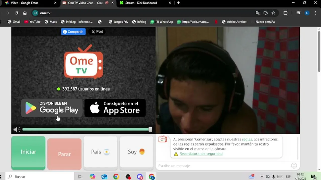Switch to the Vídeo - Google Fotos tab
Viewport: 321px width, 180px height.
coord(30,3)
